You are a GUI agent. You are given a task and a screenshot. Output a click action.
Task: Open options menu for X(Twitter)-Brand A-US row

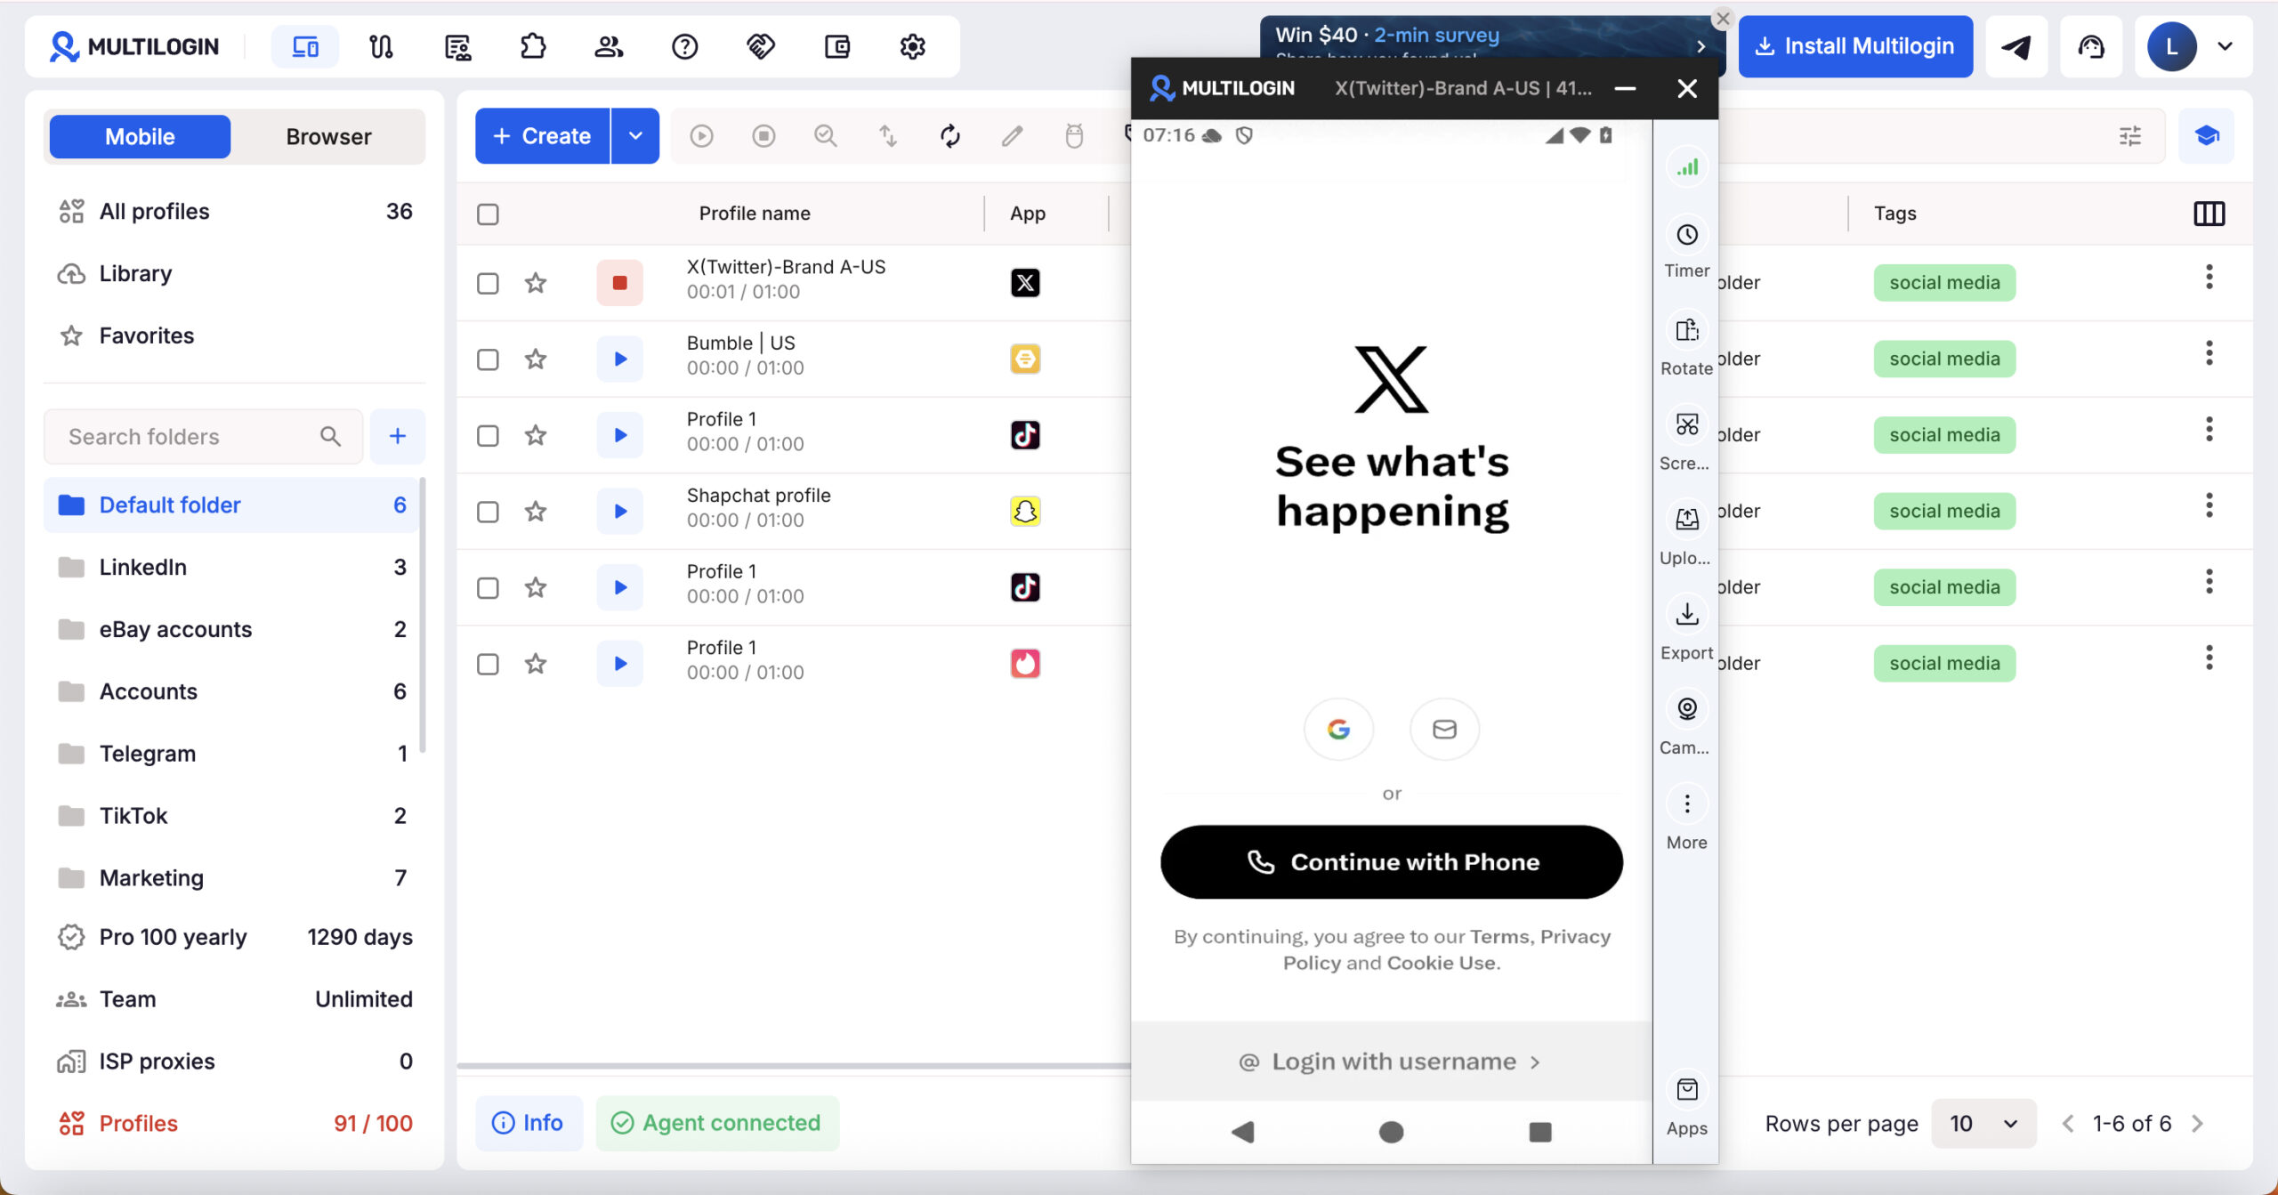coord(2209,278)
